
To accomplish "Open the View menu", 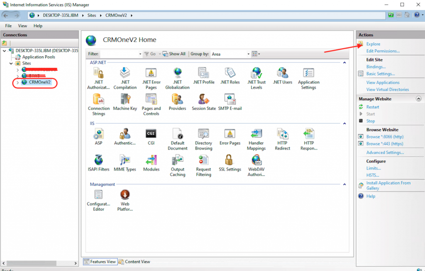I will click(22, 26).
